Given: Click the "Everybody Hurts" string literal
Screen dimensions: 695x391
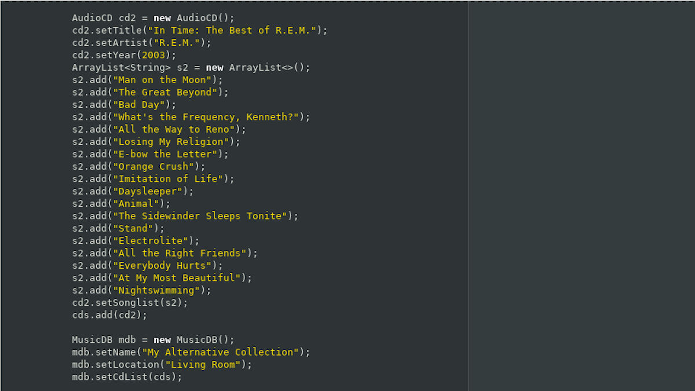Looking at the screenshot, I should click(x=165, y=265).
